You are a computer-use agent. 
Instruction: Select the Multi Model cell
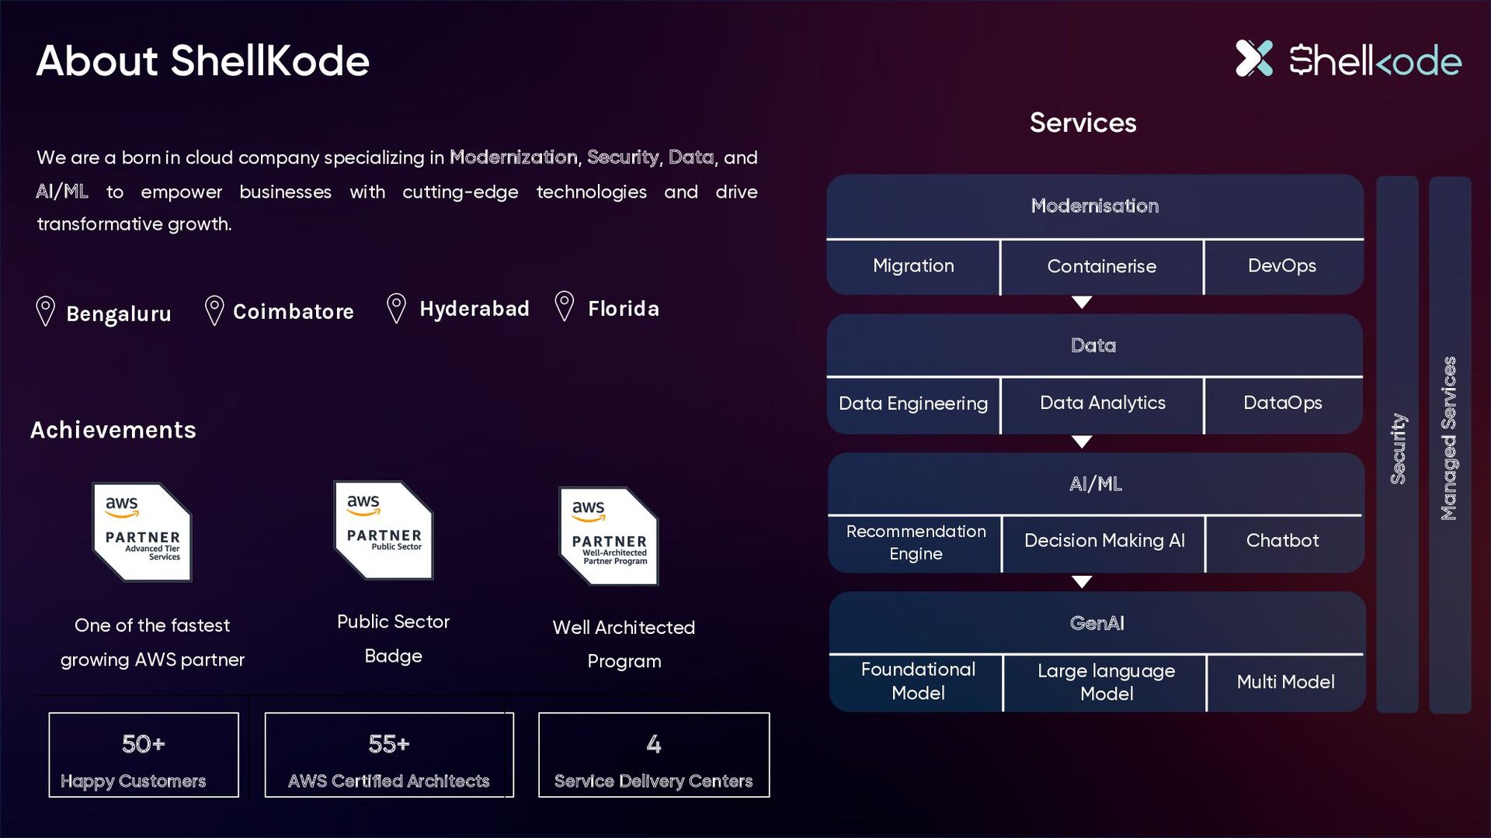[1286, 684]
